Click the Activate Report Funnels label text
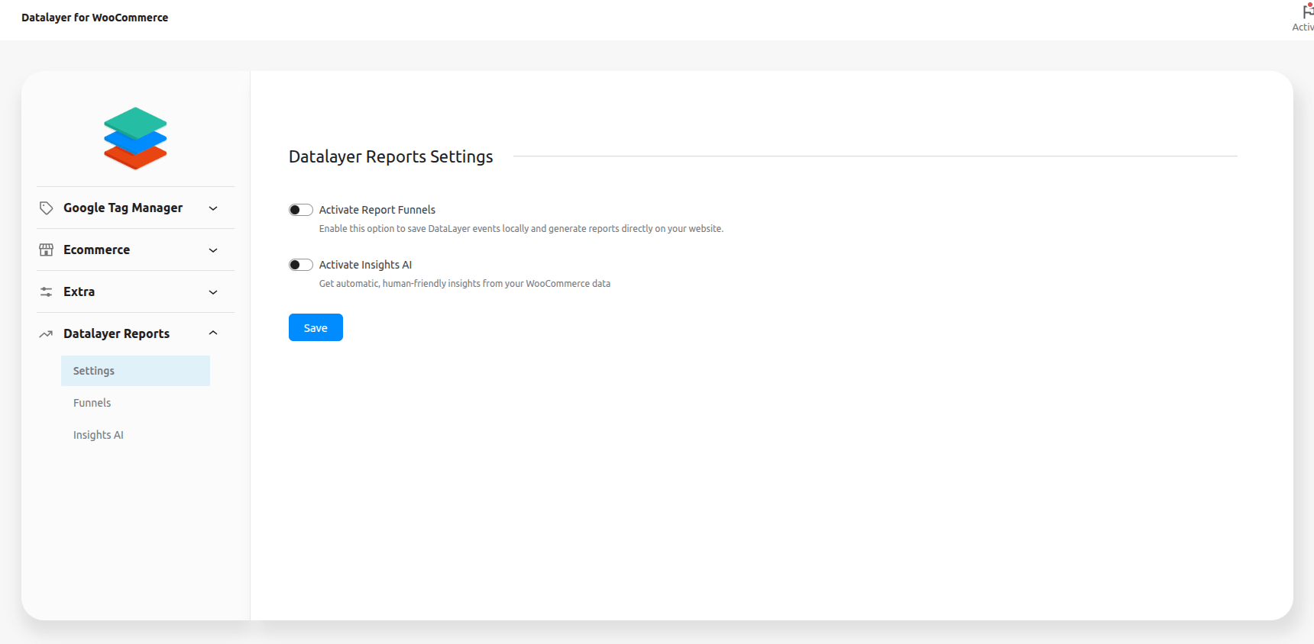 click(377, 210)
